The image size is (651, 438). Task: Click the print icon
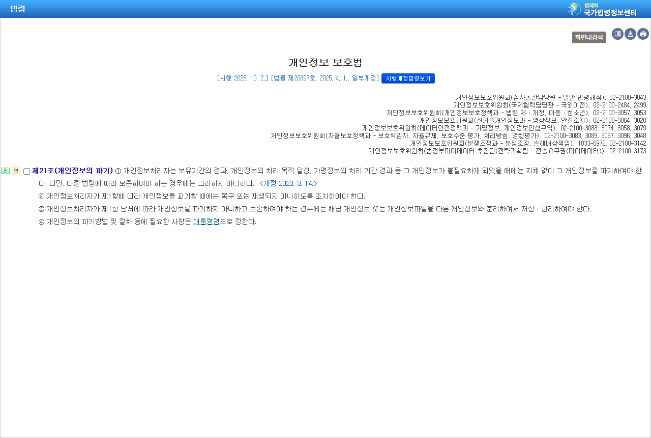[x=643, y=34]
